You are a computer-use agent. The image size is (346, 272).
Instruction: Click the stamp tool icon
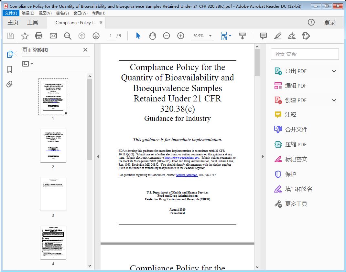pyautogui.click(x=306, y=36)
